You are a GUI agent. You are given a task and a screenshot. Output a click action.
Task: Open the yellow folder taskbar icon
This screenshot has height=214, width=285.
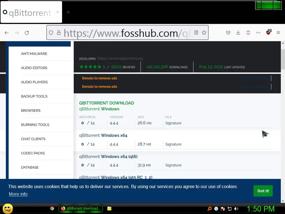click(x=109, y=208)
